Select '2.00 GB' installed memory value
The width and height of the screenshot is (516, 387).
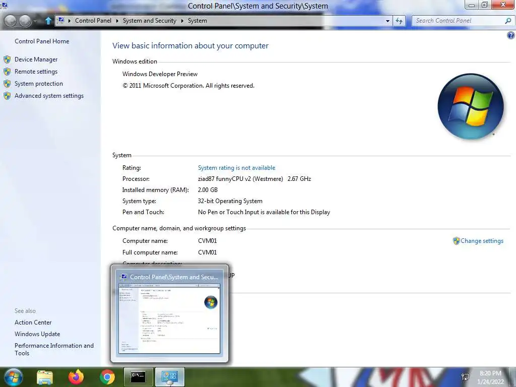pos(208,190)
